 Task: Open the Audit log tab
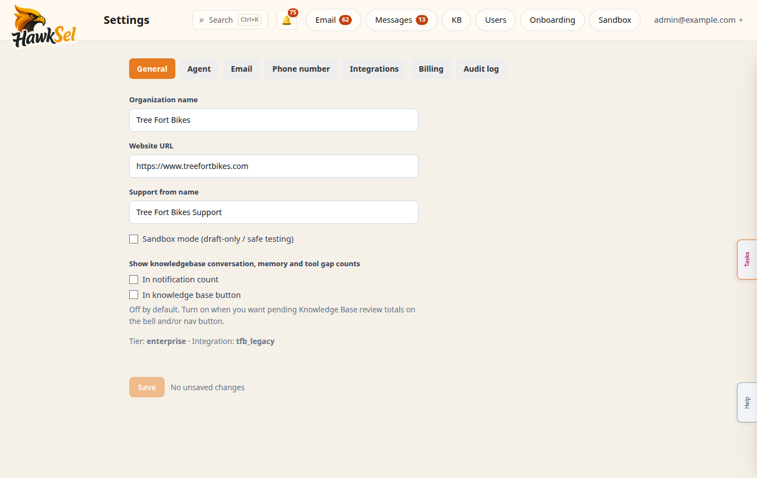[481, 69]
